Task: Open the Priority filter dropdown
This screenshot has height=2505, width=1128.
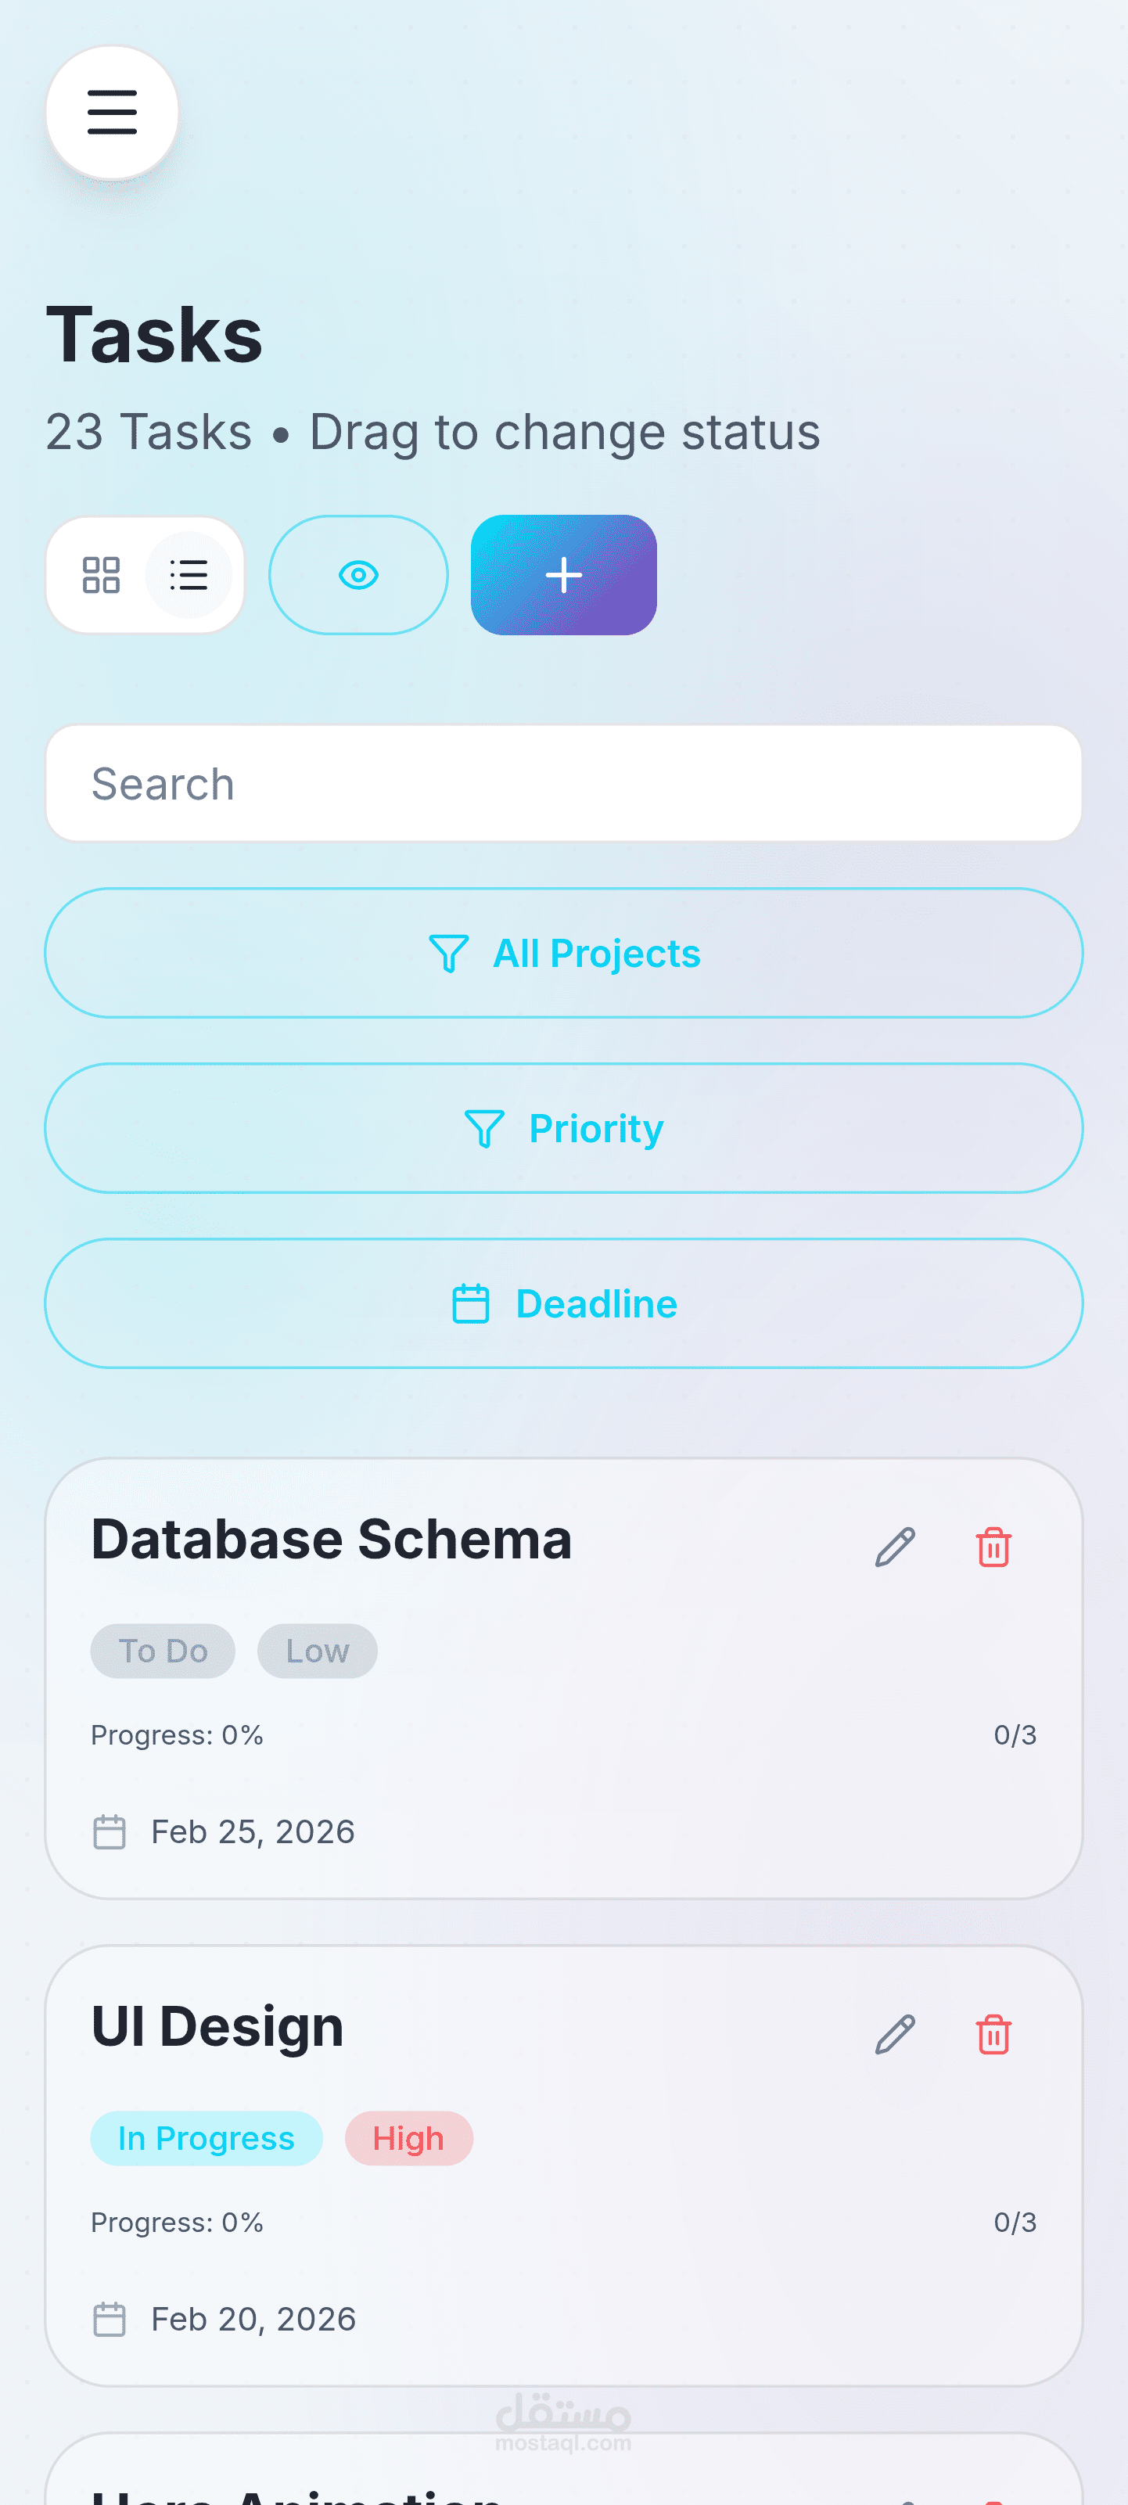Action: tap(563, 1128)
